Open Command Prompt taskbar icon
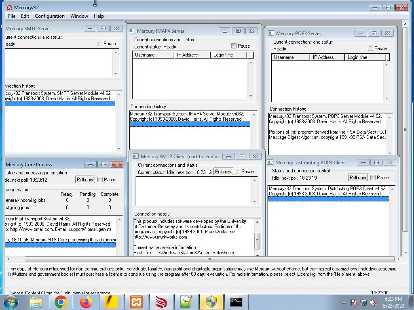This screenshot has width=414, height=310. [x=236, y=302]
